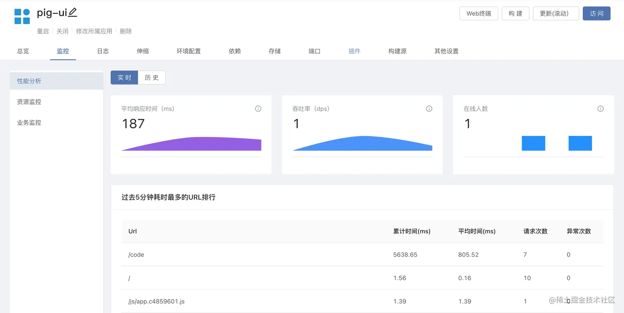Image resolution: width=624 pixels, height=313 pixels.
Task: Click the / URL row
Action: 362,278
